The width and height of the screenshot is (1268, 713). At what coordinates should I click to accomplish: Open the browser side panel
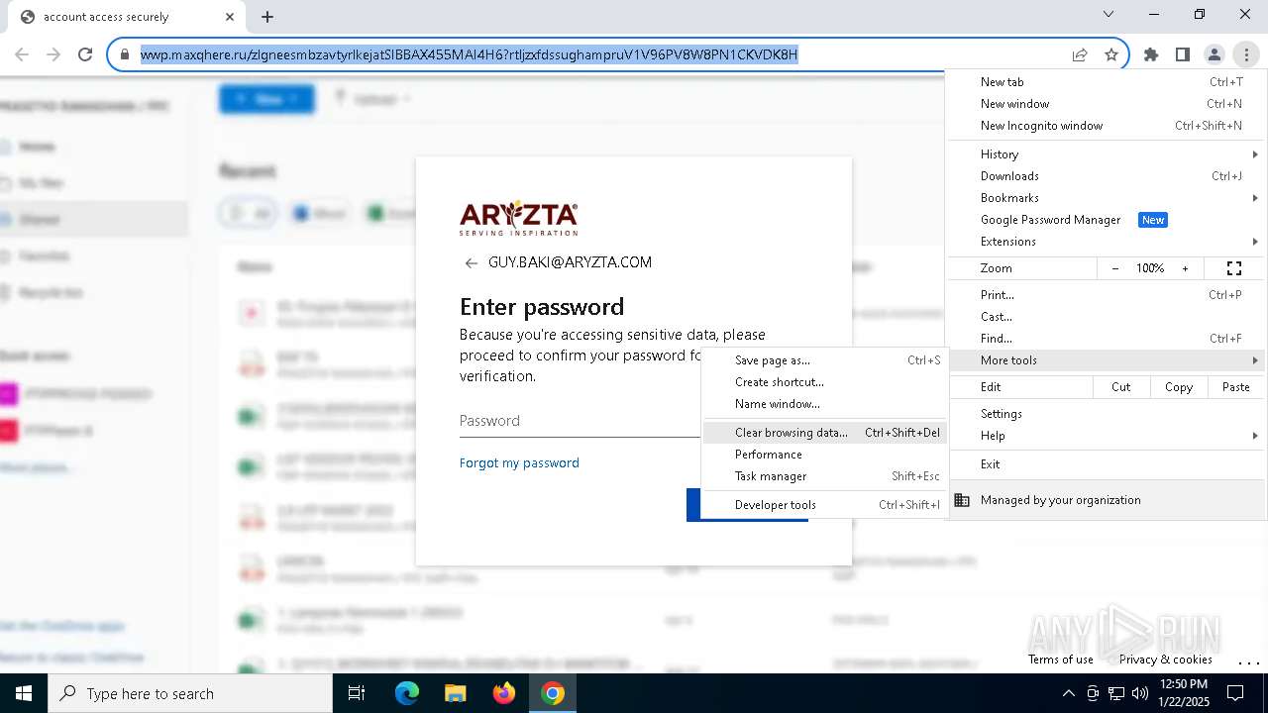click(1183, 55)
